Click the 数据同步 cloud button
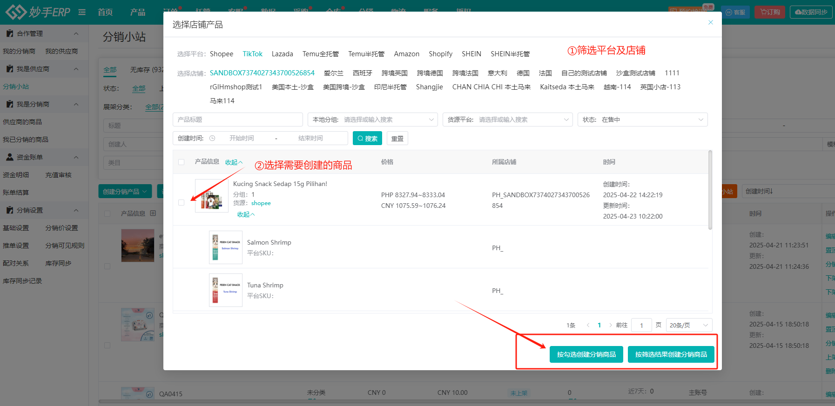Image resolution: width=835 pixels, height=406 pixels. click(x=811, y=12)
